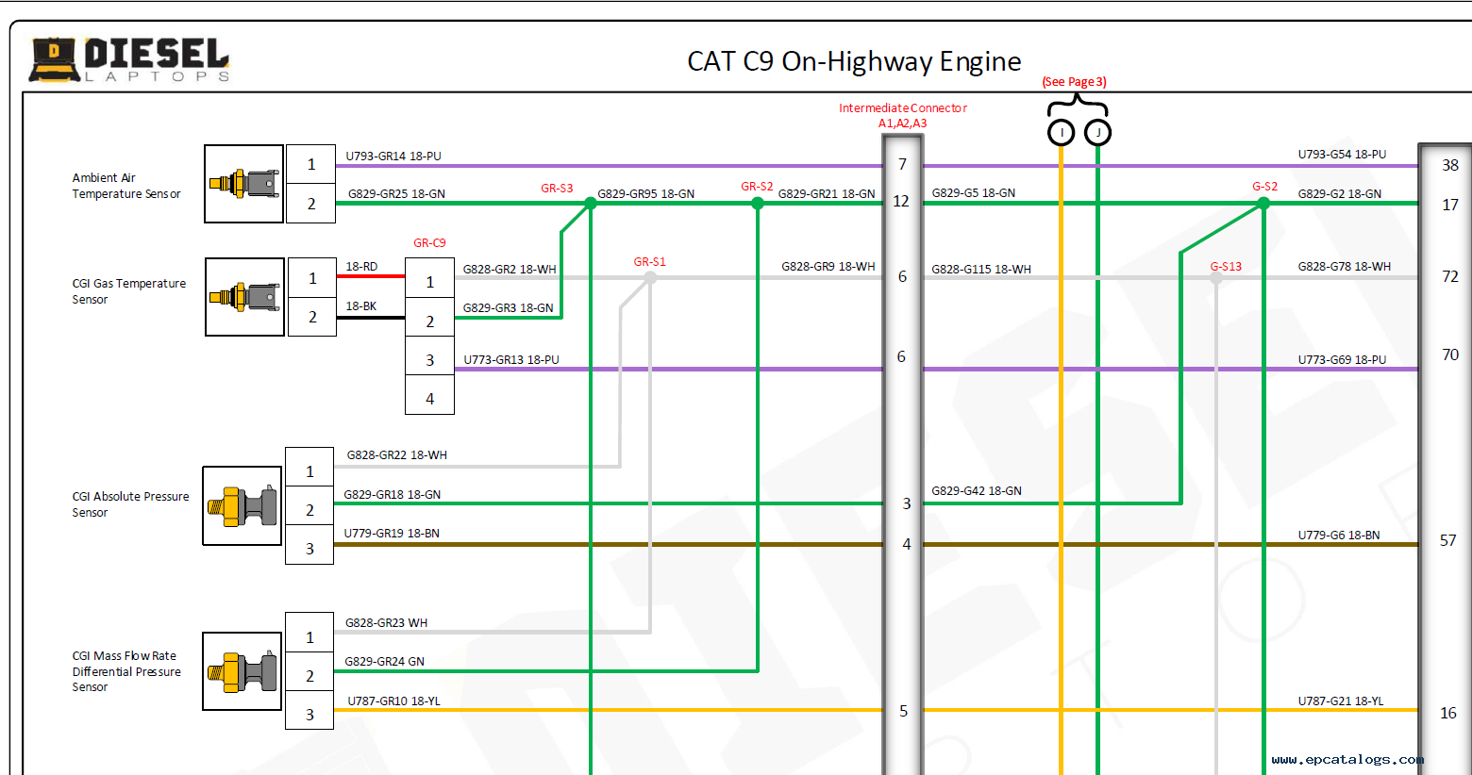Click ECM pin number 38

coord(1450,166)
